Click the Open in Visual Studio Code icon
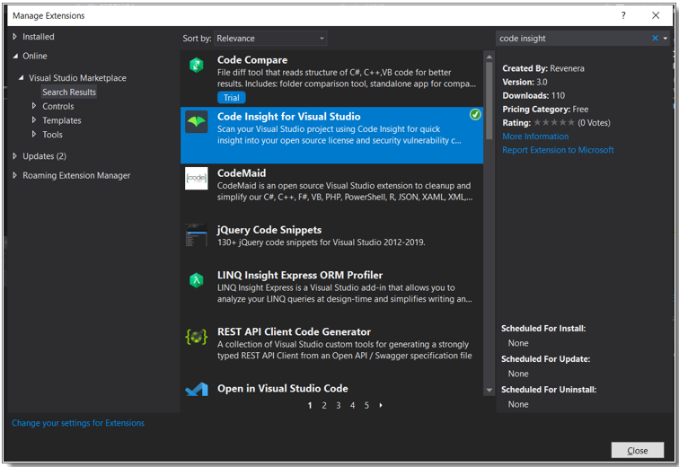This screenshot has width=679, height=467. (197, 390)
